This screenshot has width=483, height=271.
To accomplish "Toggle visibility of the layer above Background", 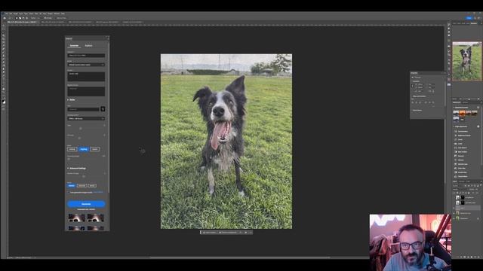I will tap(454, 213).
